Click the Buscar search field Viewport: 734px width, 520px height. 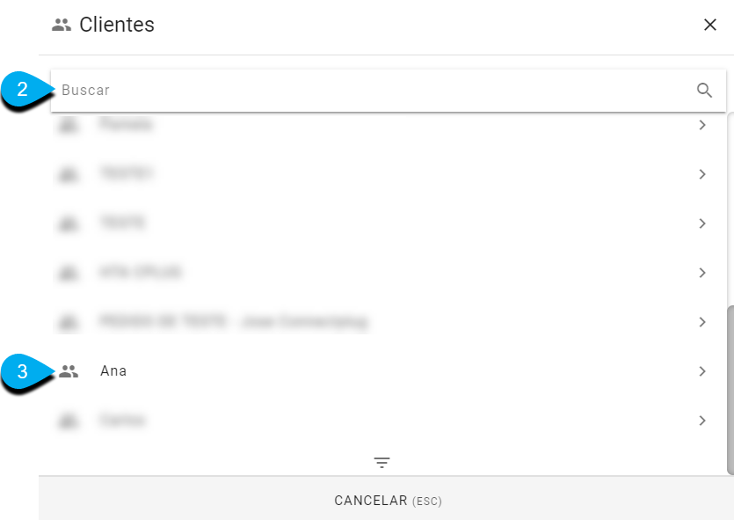pyautogui.click(x=388, y=91)
